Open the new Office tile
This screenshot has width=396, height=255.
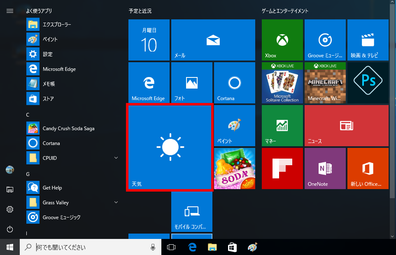[368, 168]
